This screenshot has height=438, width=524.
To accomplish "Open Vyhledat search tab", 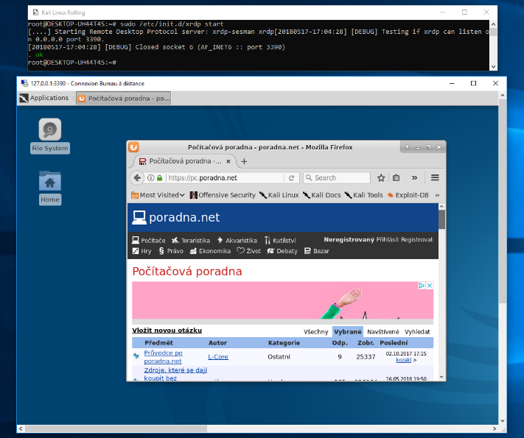I will click(x=417, y=332).
